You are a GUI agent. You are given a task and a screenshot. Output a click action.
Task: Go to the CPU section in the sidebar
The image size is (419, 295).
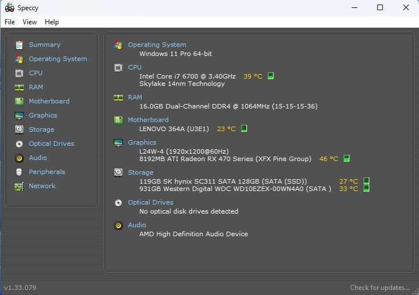pyautogui.click(x=36, y=73)
